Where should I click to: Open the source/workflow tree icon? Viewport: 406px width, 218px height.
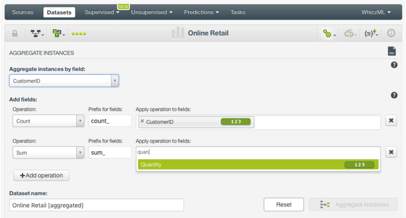coord(37,34)
